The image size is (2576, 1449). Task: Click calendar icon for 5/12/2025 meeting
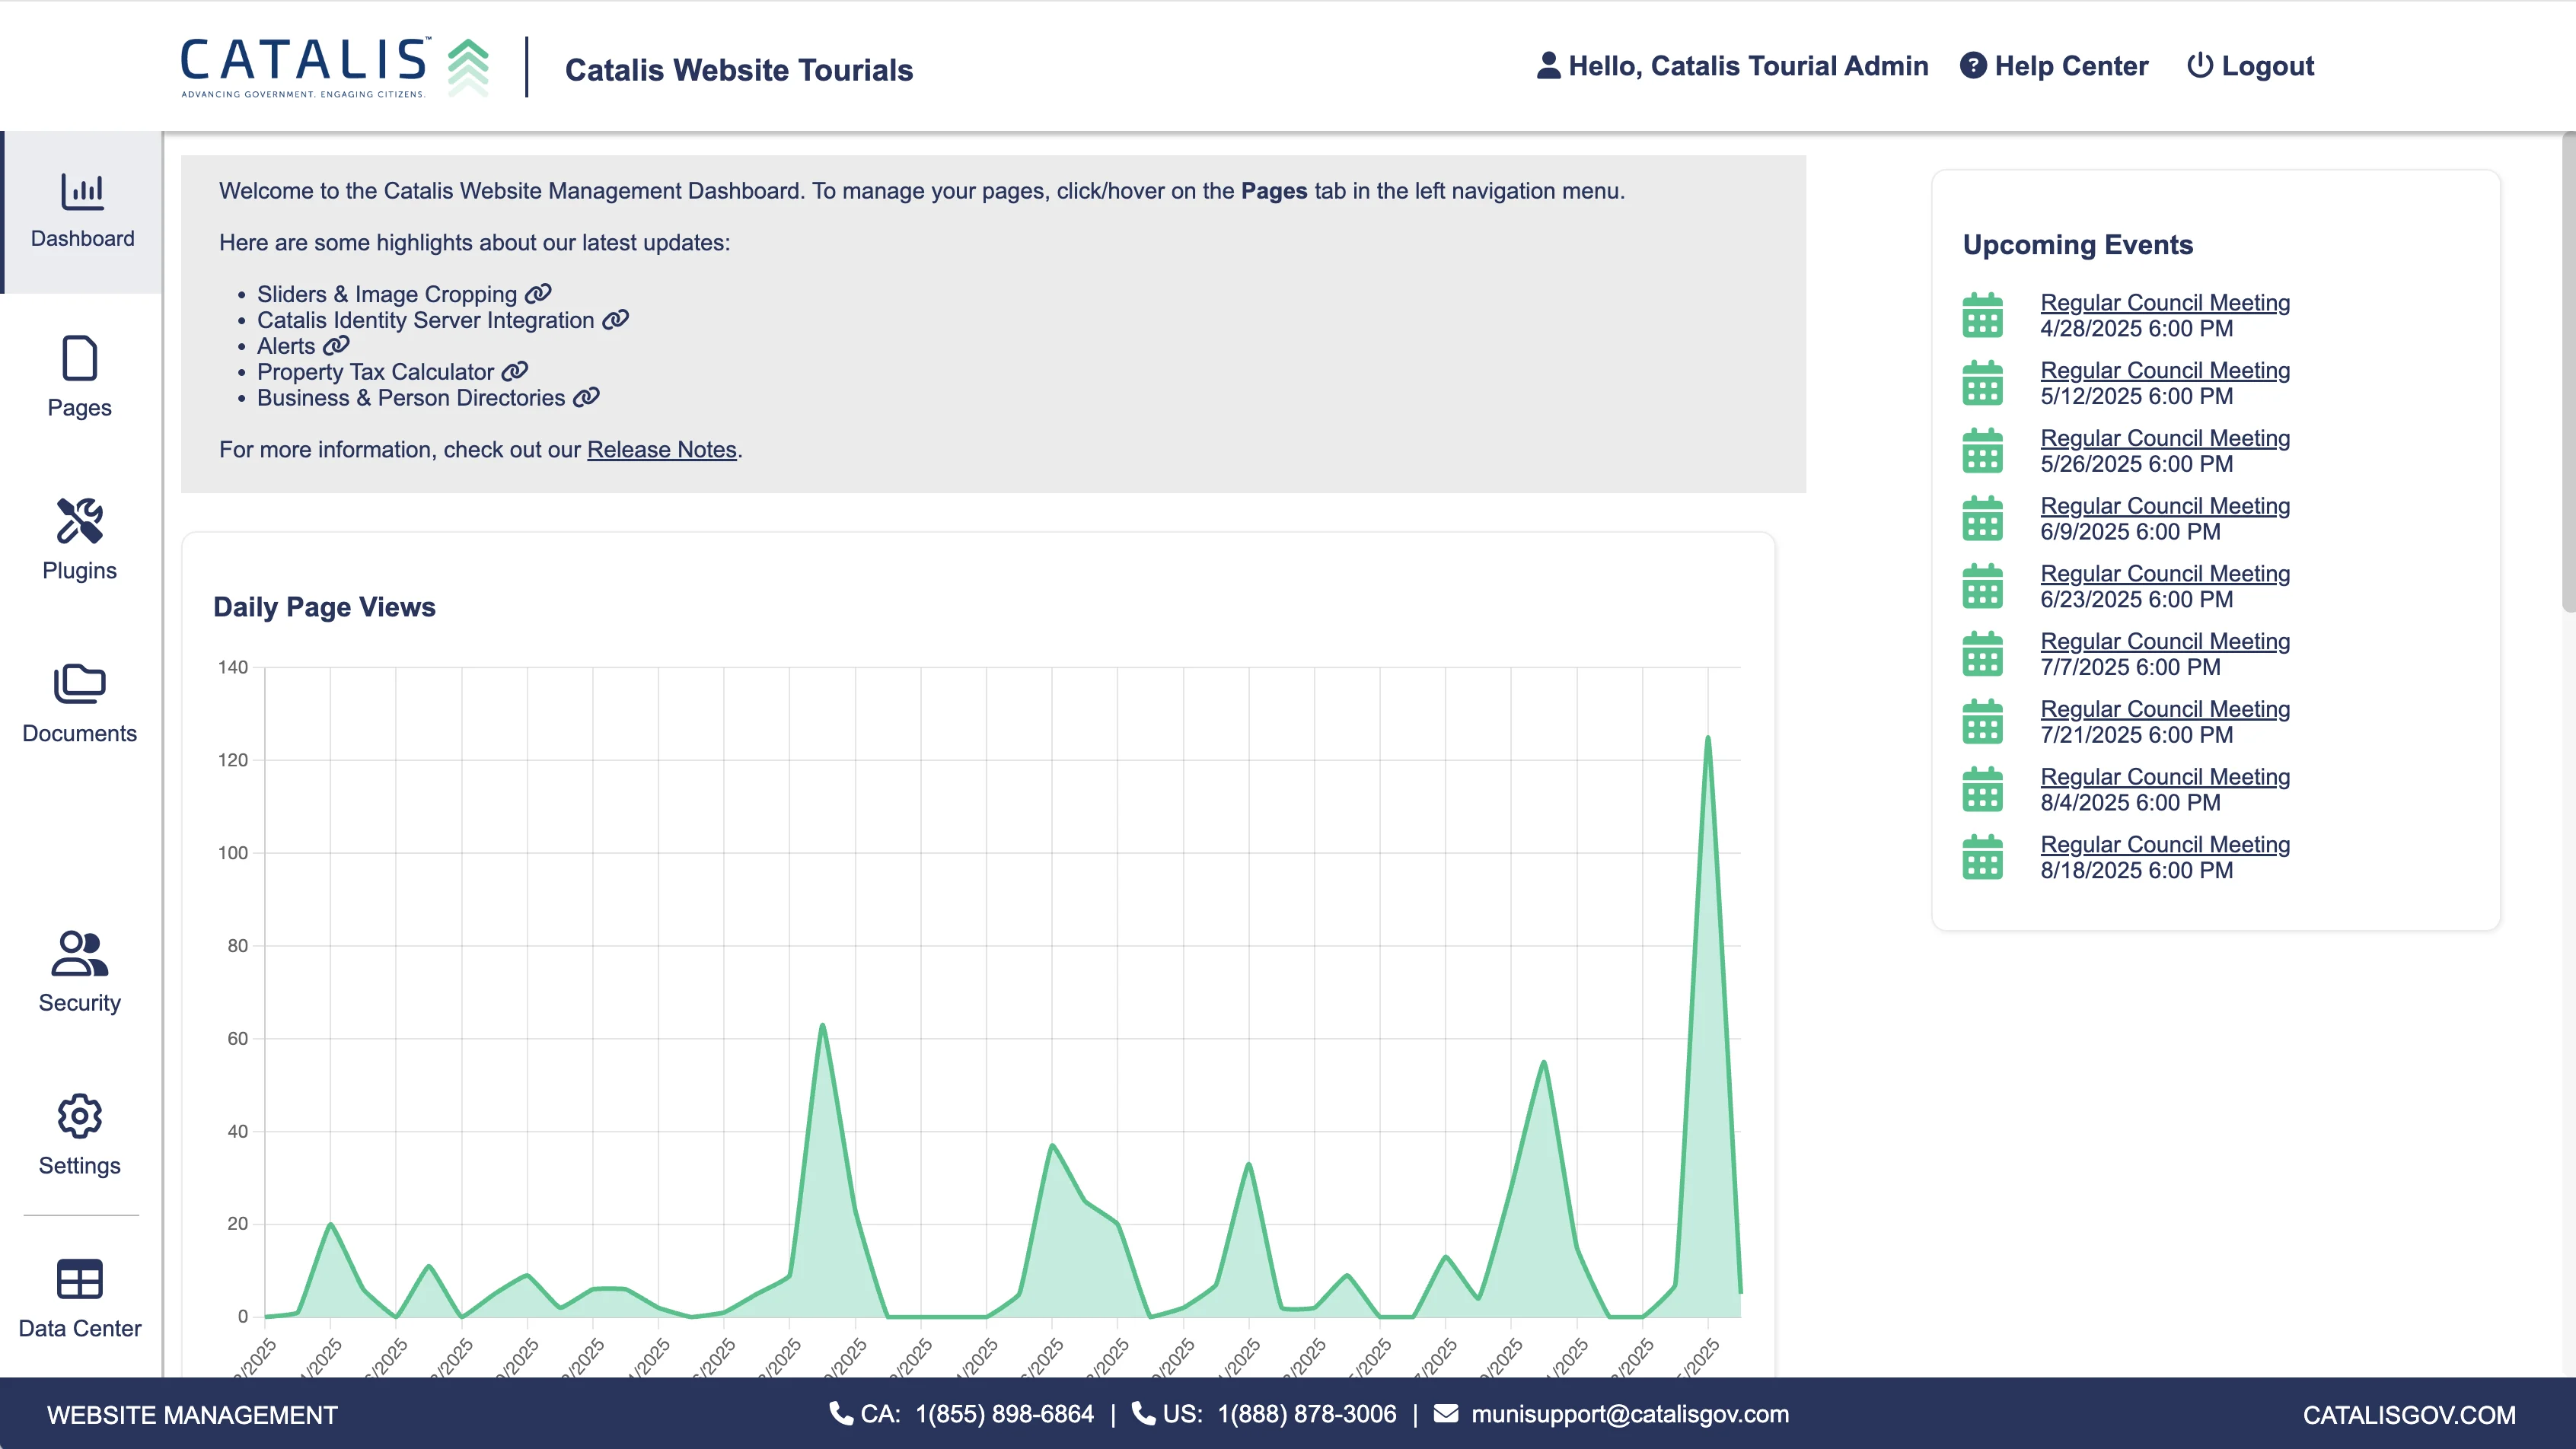(x=1982, y=383)
